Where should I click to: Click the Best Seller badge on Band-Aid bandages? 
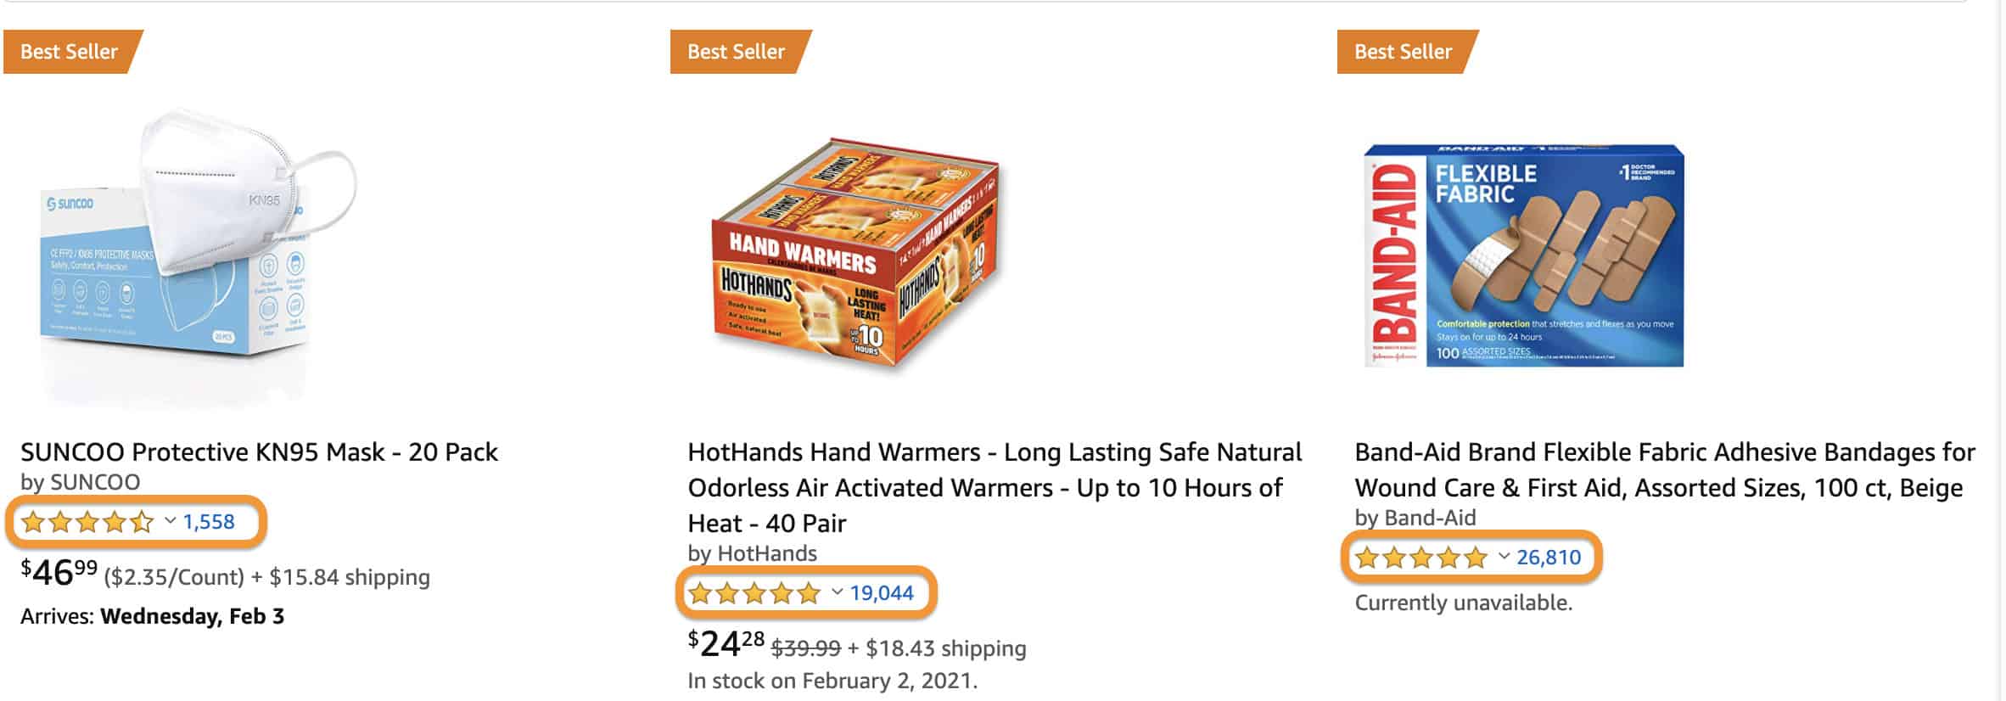[x=1403, y=52]
